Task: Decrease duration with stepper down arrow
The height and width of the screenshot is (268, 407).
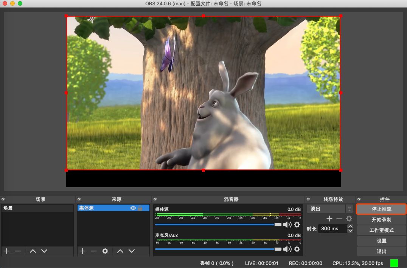Action: click(x=350, y=231)
